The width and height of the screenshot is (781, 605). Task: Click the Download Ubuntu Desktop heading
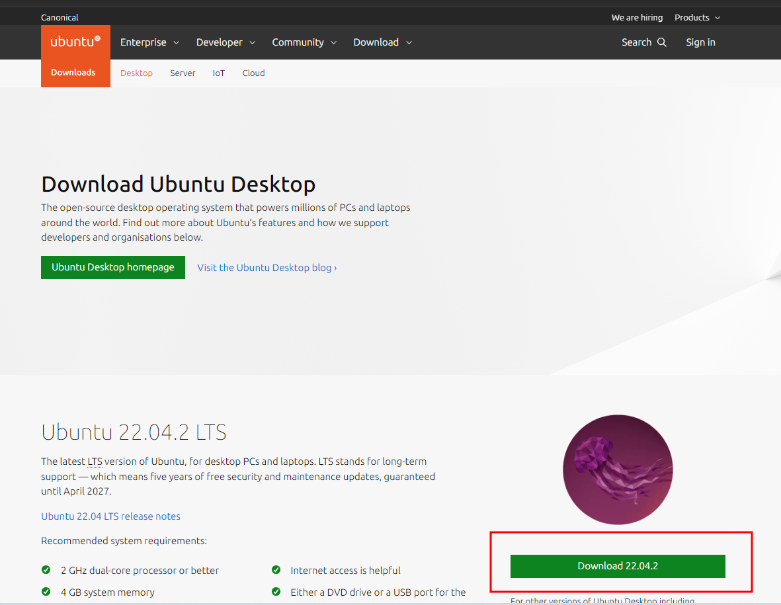point(179,184)
